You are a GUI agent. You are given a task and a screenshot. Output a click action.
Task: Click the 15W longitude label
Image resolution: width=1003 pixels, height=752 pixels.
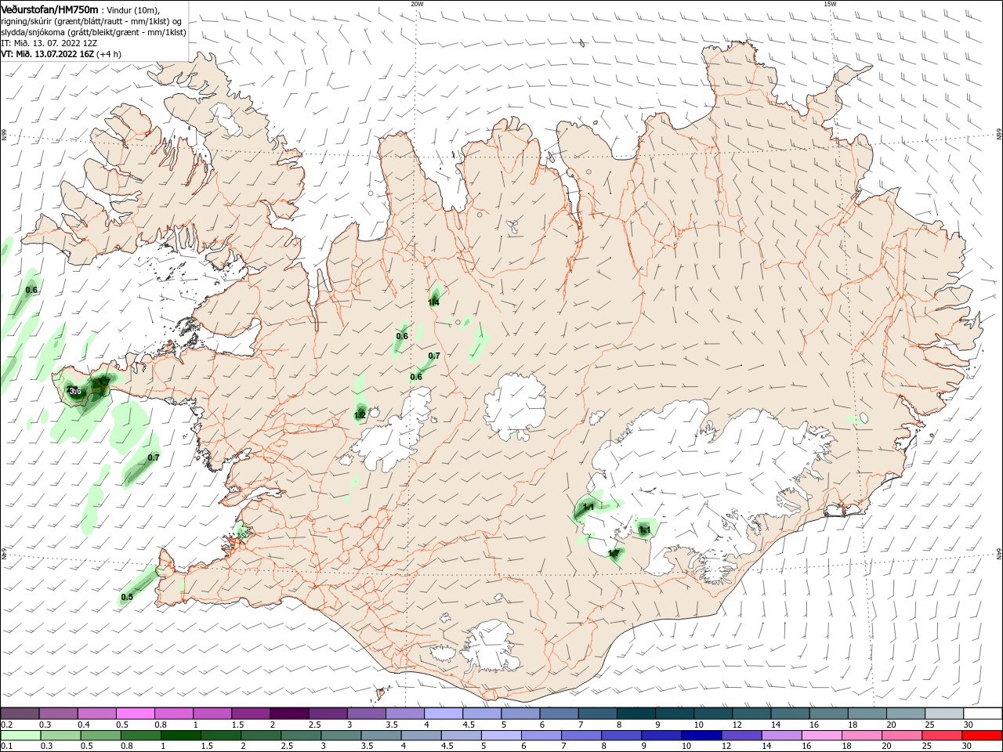click(x=830, y=4)
